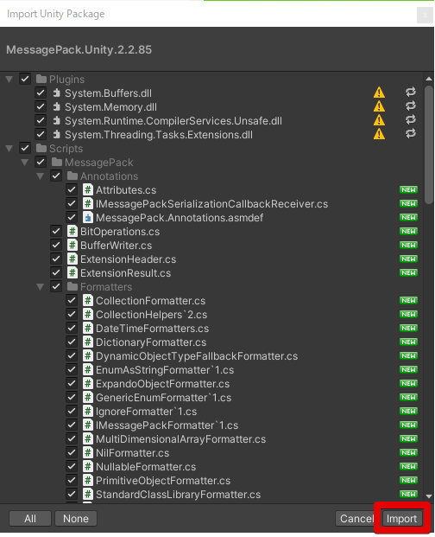Click script icon of BufferWriter.cs
435x537 pixels.
(x=72, y=246)
